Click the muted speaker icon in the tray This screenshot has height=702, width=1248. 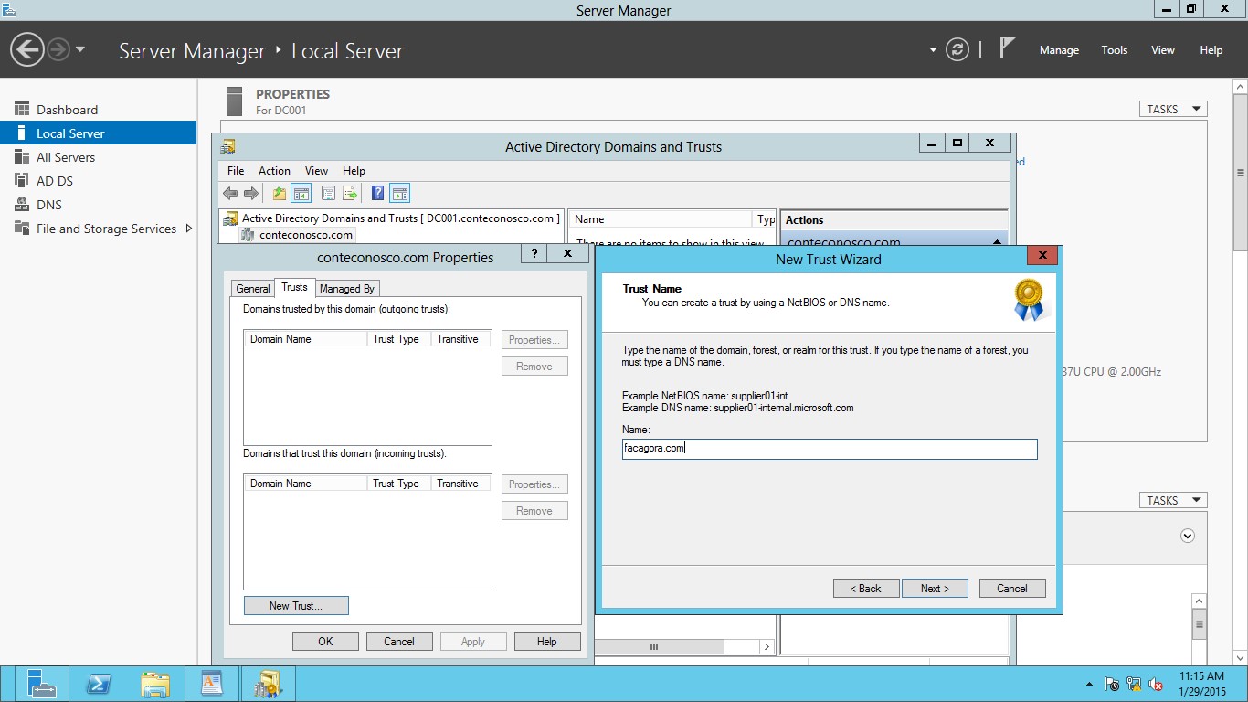pos(1156,683)
